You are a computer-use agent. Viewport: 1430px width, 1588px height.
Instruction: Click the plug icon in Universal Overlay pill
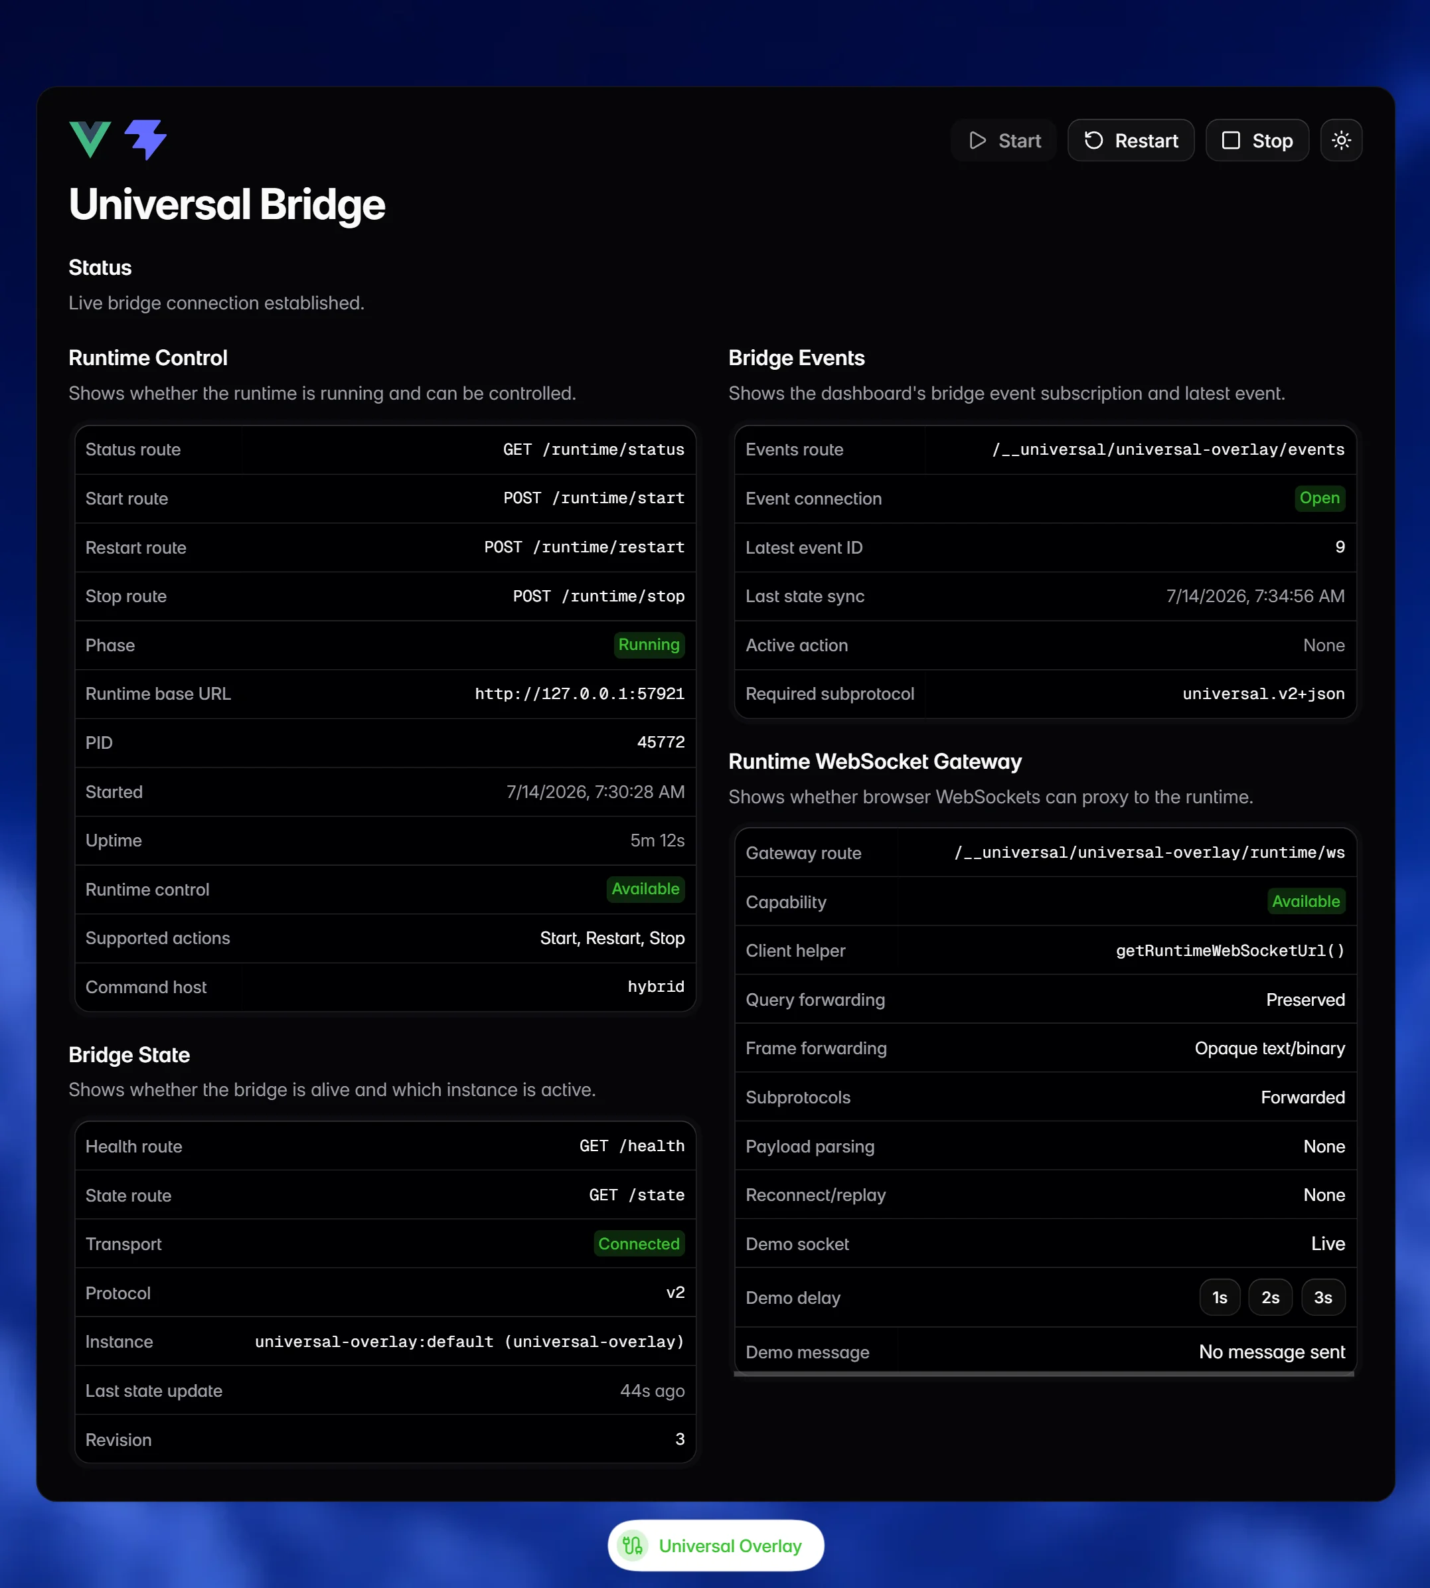coord(633,1546)
